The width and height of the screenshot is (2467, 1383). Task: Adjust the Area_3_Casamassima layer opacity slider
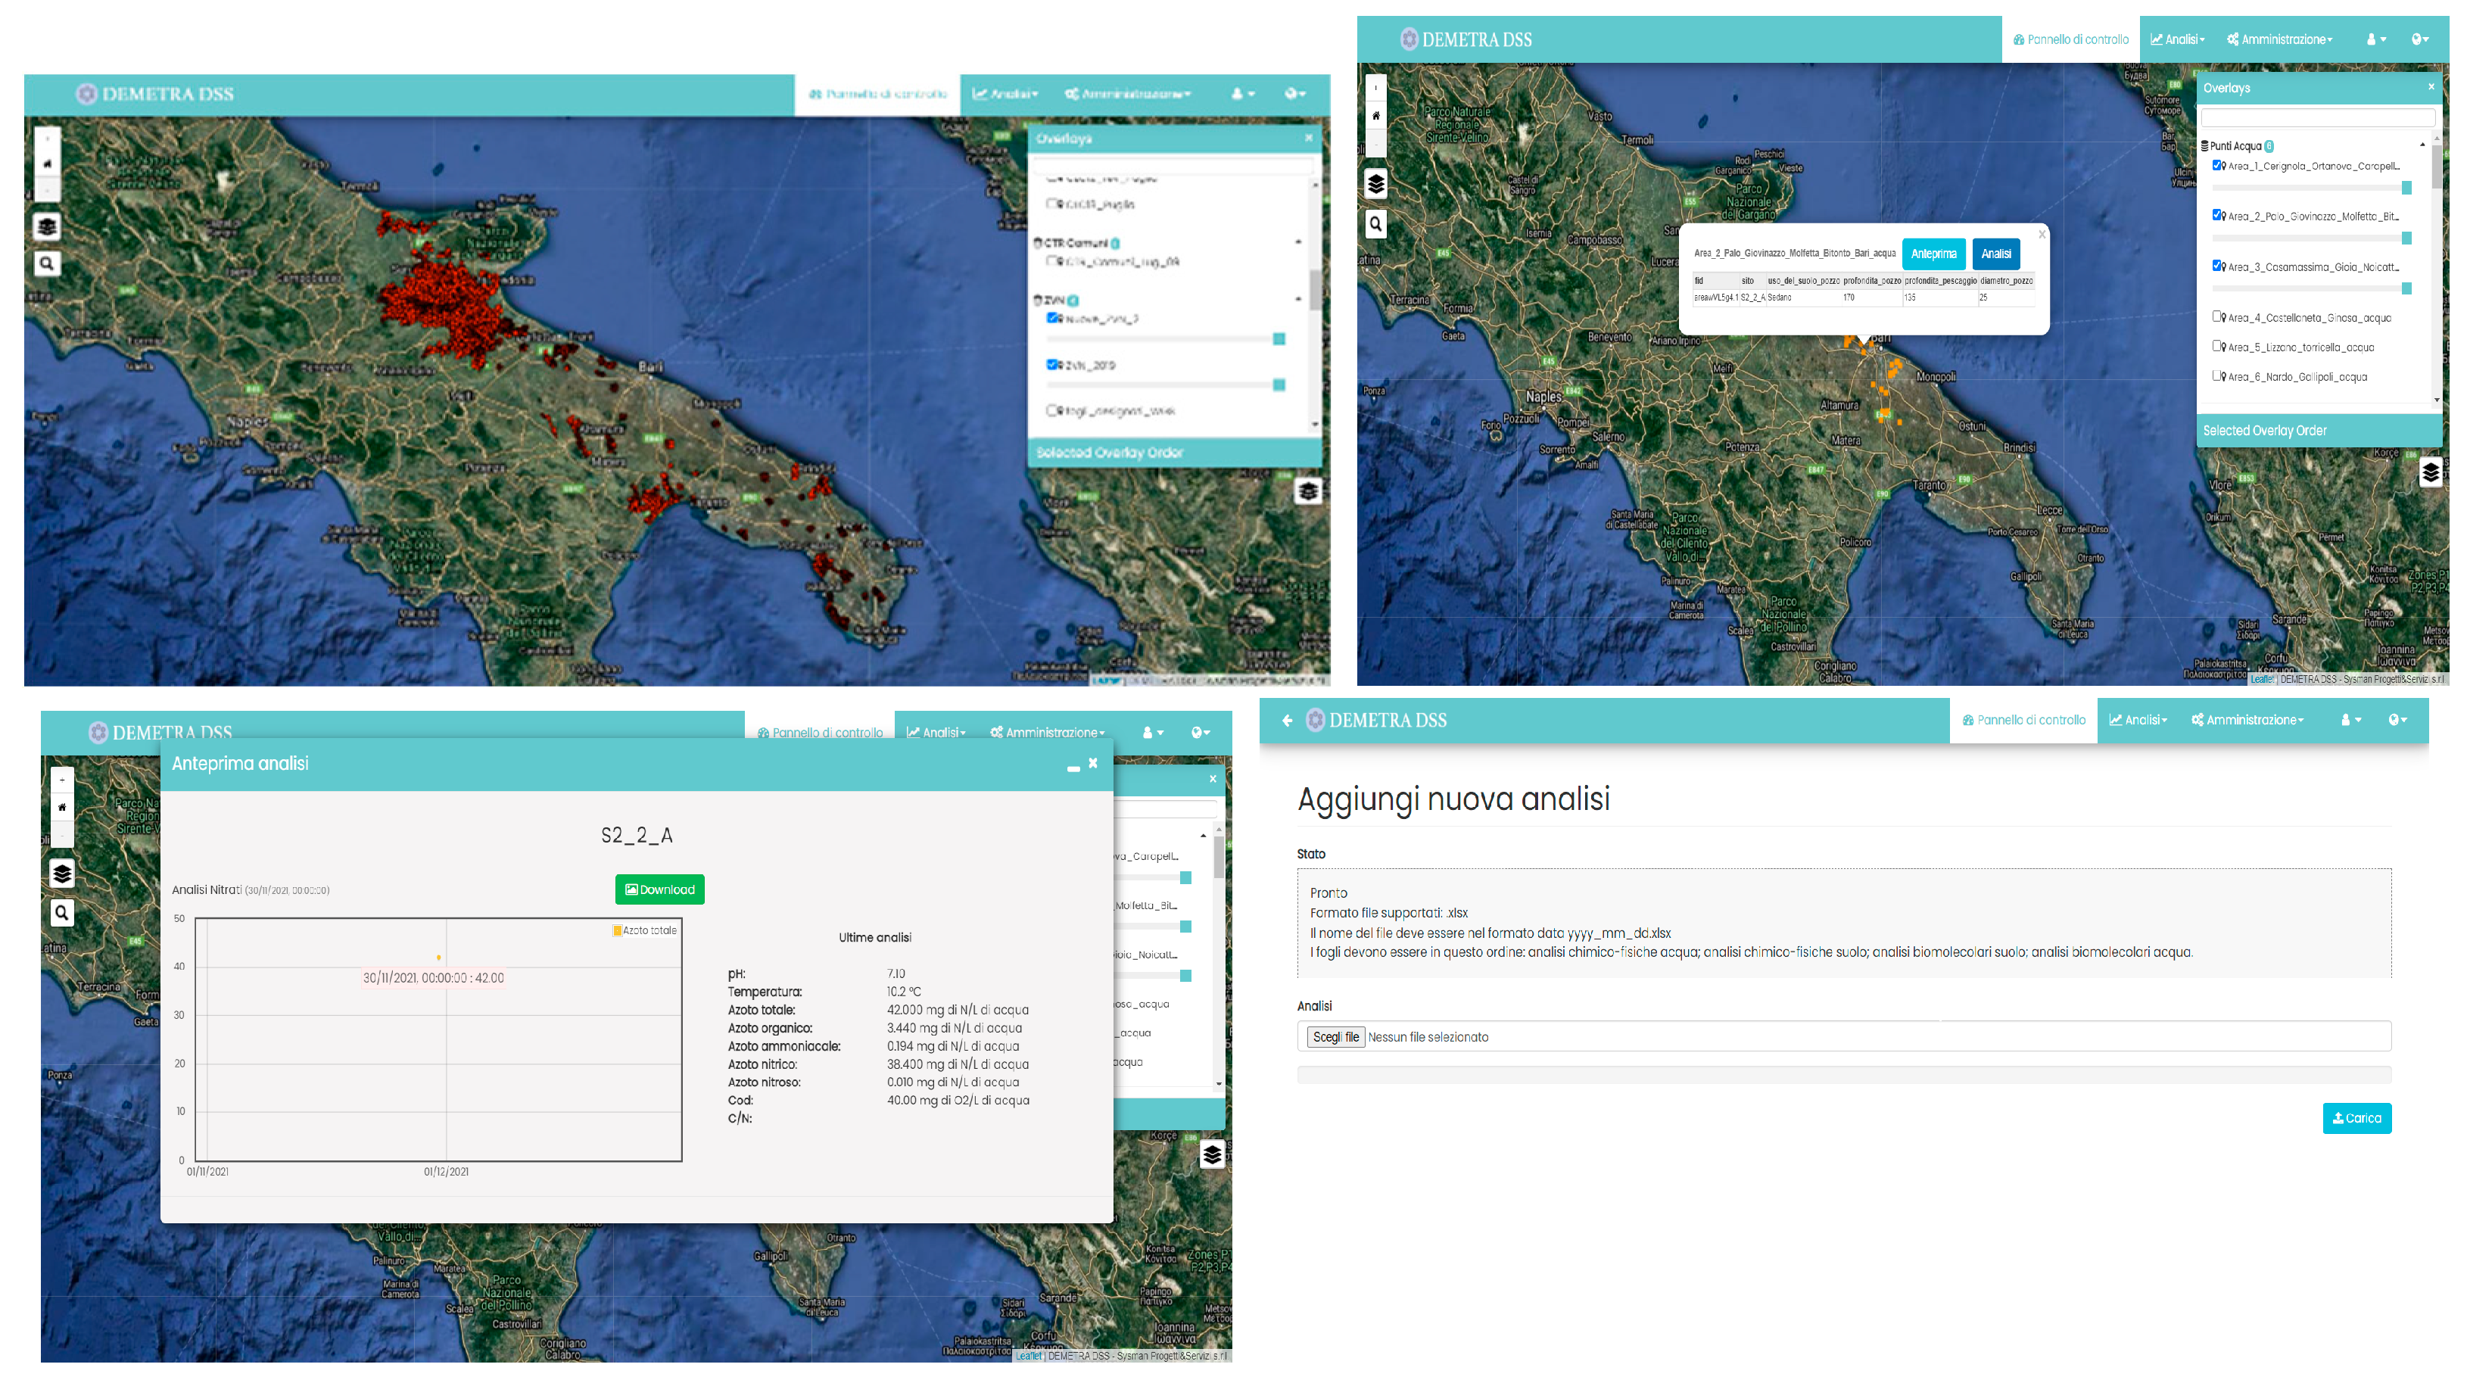point(2406,288)
